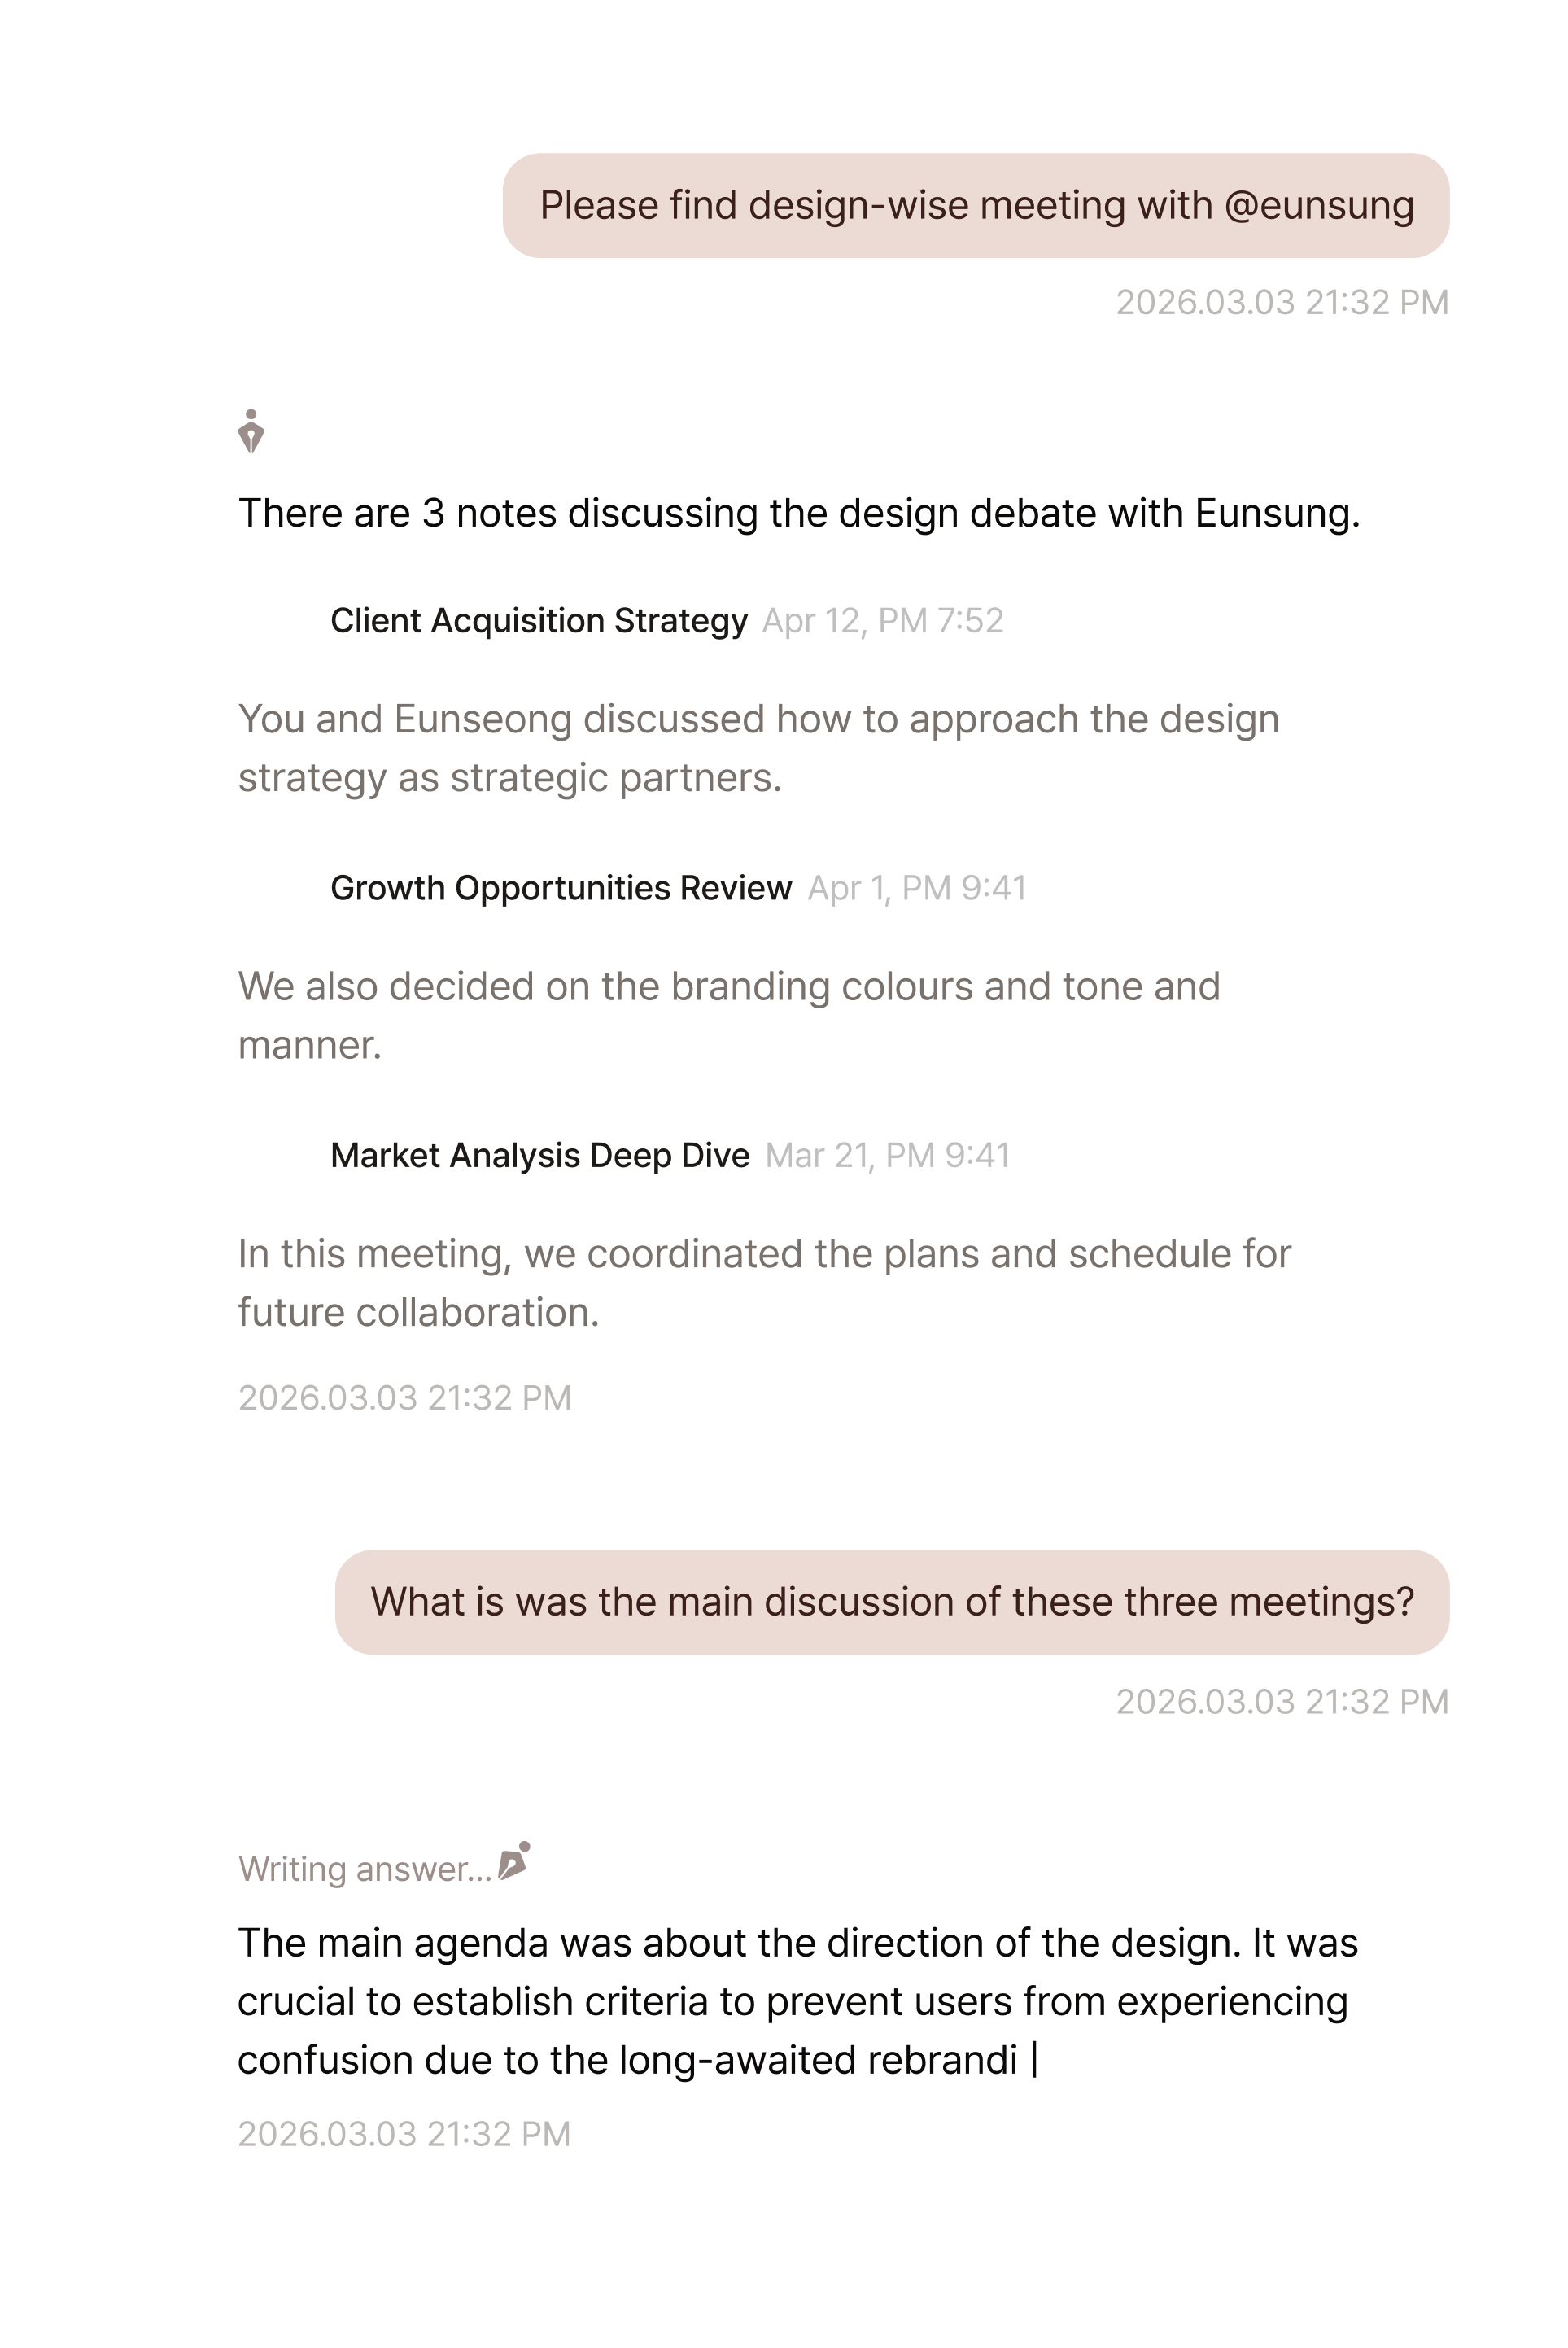Screen dimensions: 1568x2348
Task: Click the pen-nib assistant avatar icon
Action: pos(251,431)
